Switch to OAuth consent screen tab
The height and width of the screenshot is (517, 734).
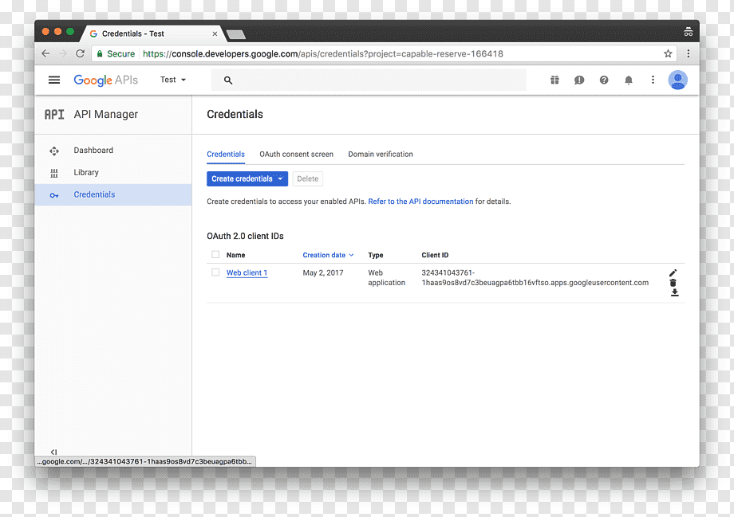coord(296,155)
